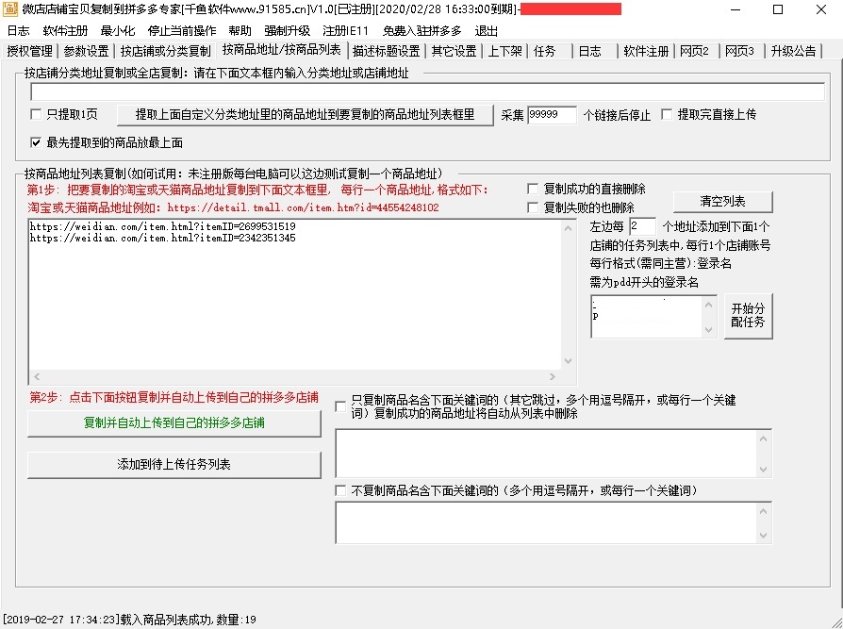
Task: Click the category or shop address input field
Action: tap(427, 91)
